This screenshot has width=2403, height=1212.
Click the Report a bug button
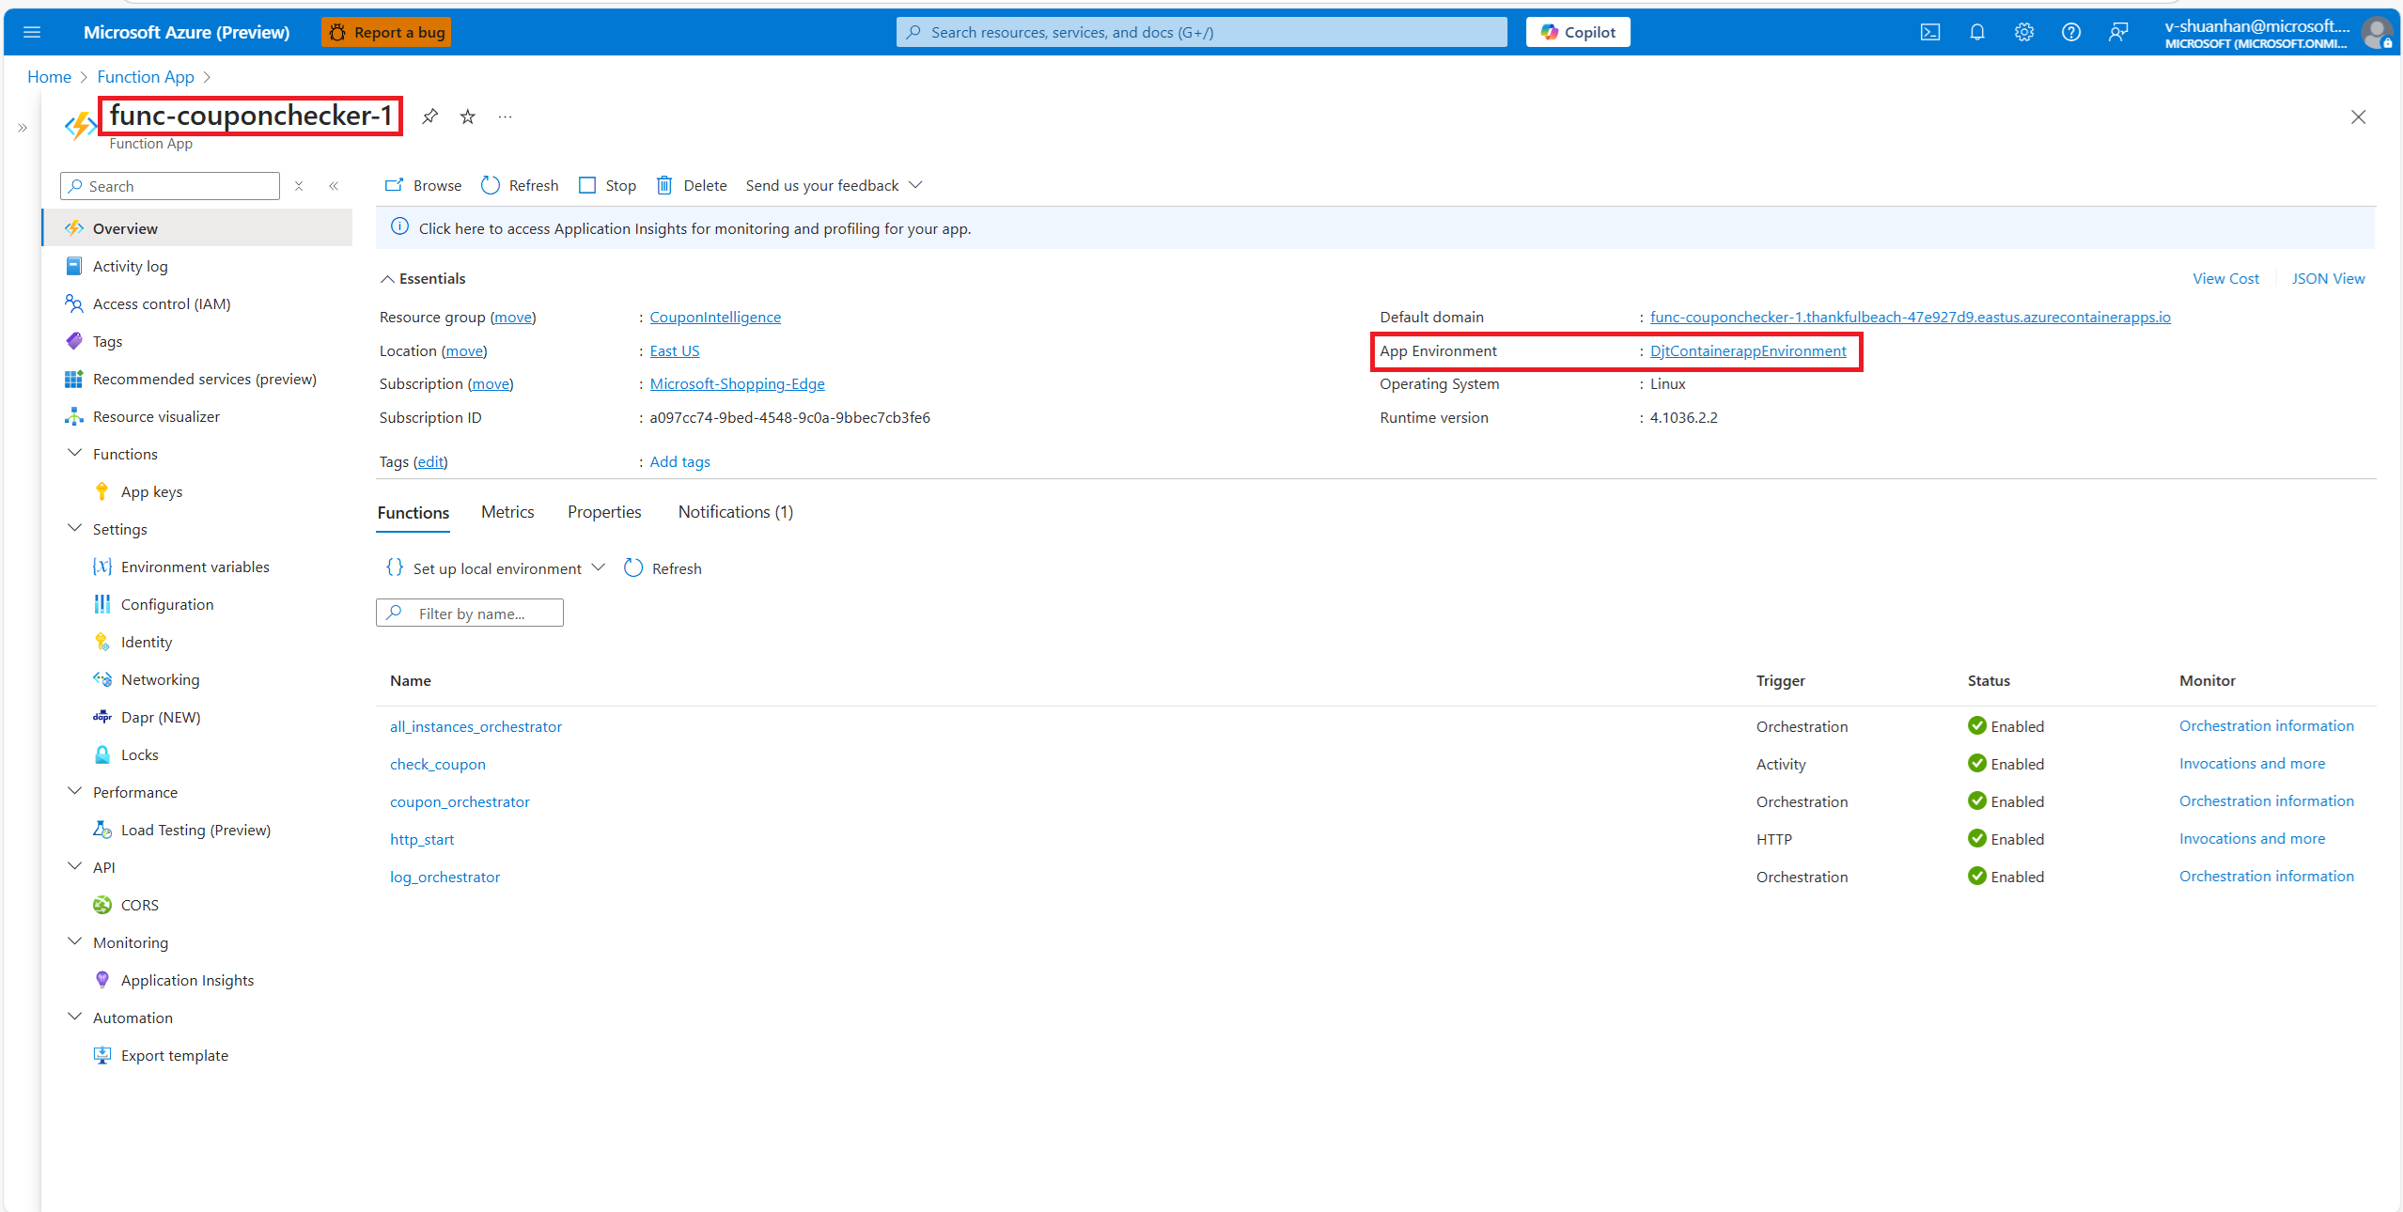[x=386, y=32]
